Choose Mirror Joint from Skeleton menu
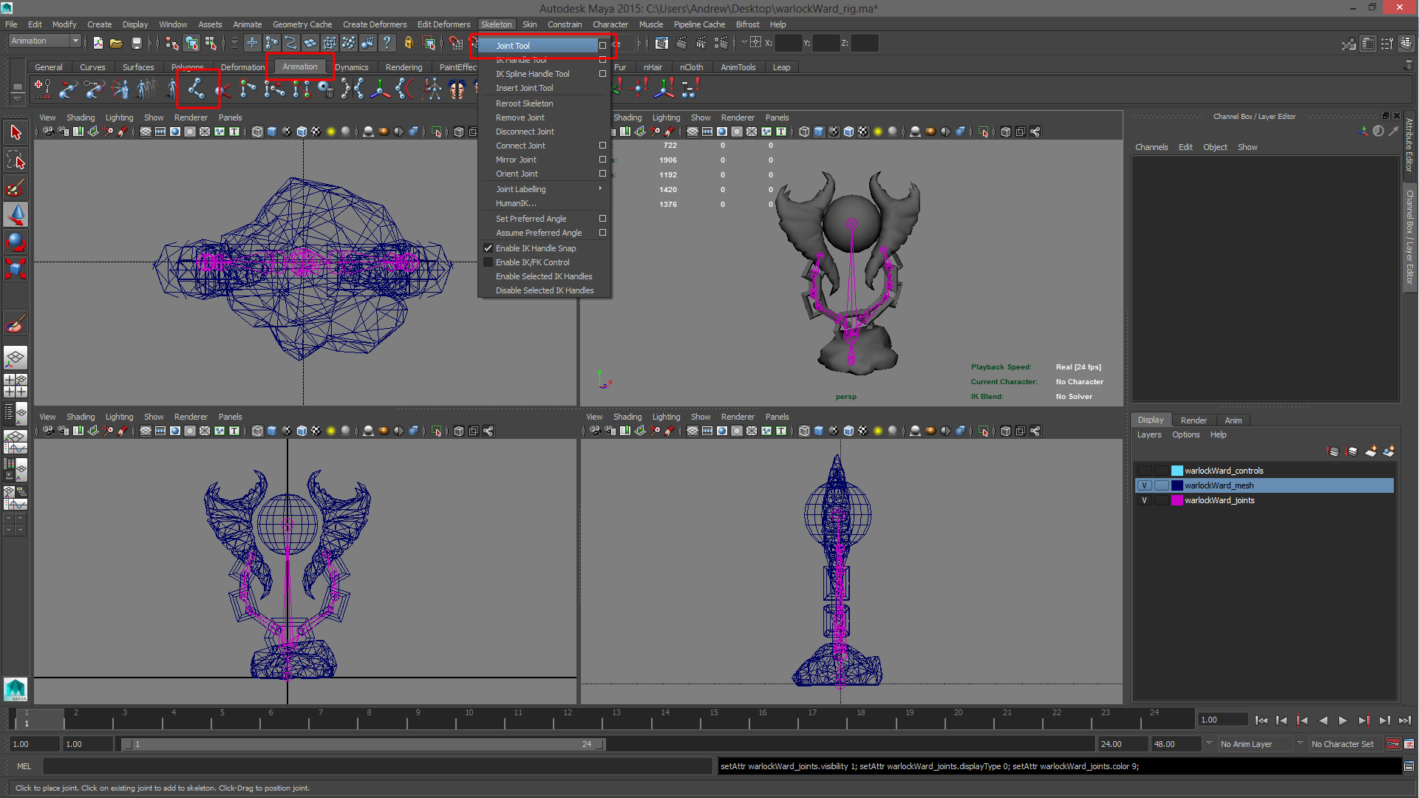Image resolution: width=1419 pixels, height=798 pixels. coord(516,160)
